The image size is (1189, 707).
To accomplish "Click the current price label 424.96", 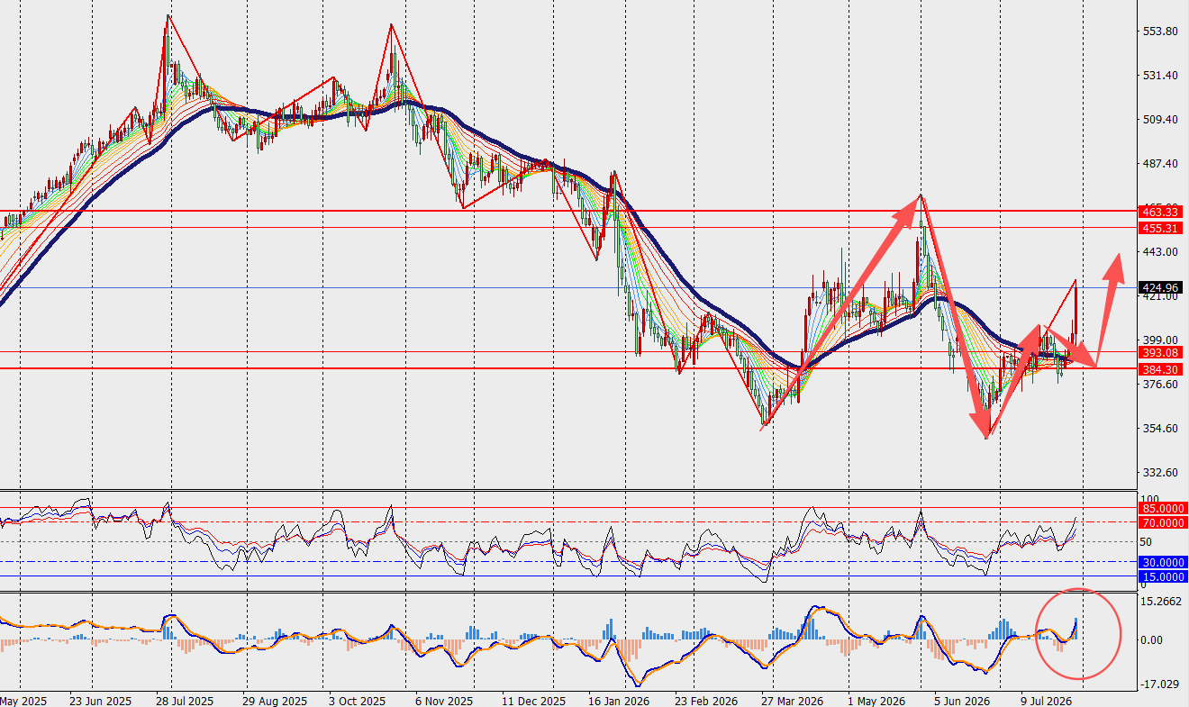I will tap(1160, 288).
